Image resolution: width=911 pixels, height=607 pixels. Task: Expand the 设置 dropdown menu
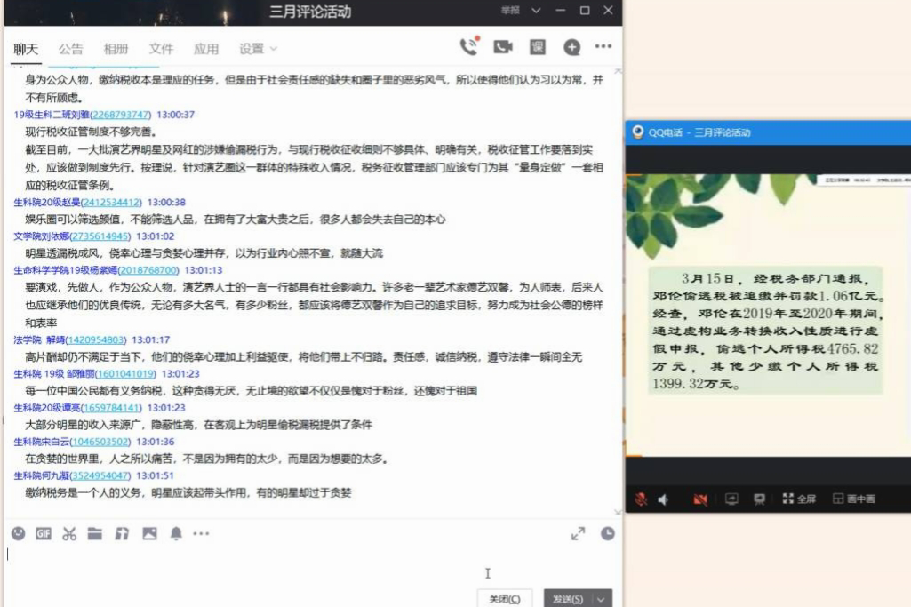(x=259, y=49)
